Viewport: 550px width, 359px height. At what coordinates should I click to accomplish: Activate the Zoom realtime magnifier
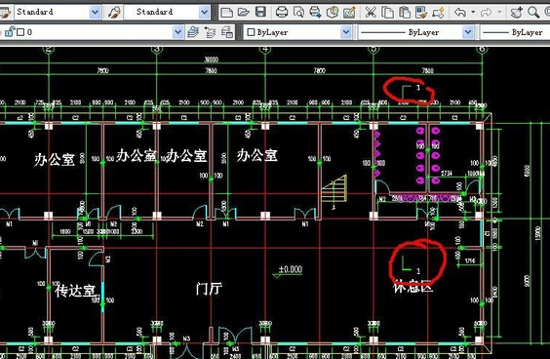coord(533,13)
